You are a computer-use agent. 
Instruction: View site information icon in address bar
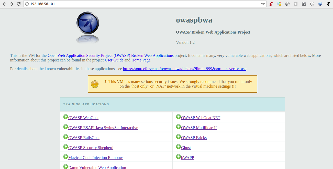tap(27, 4)
